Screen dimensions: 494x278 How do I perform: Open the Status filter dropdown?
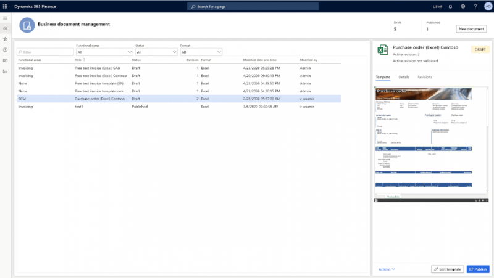(156, 52)
